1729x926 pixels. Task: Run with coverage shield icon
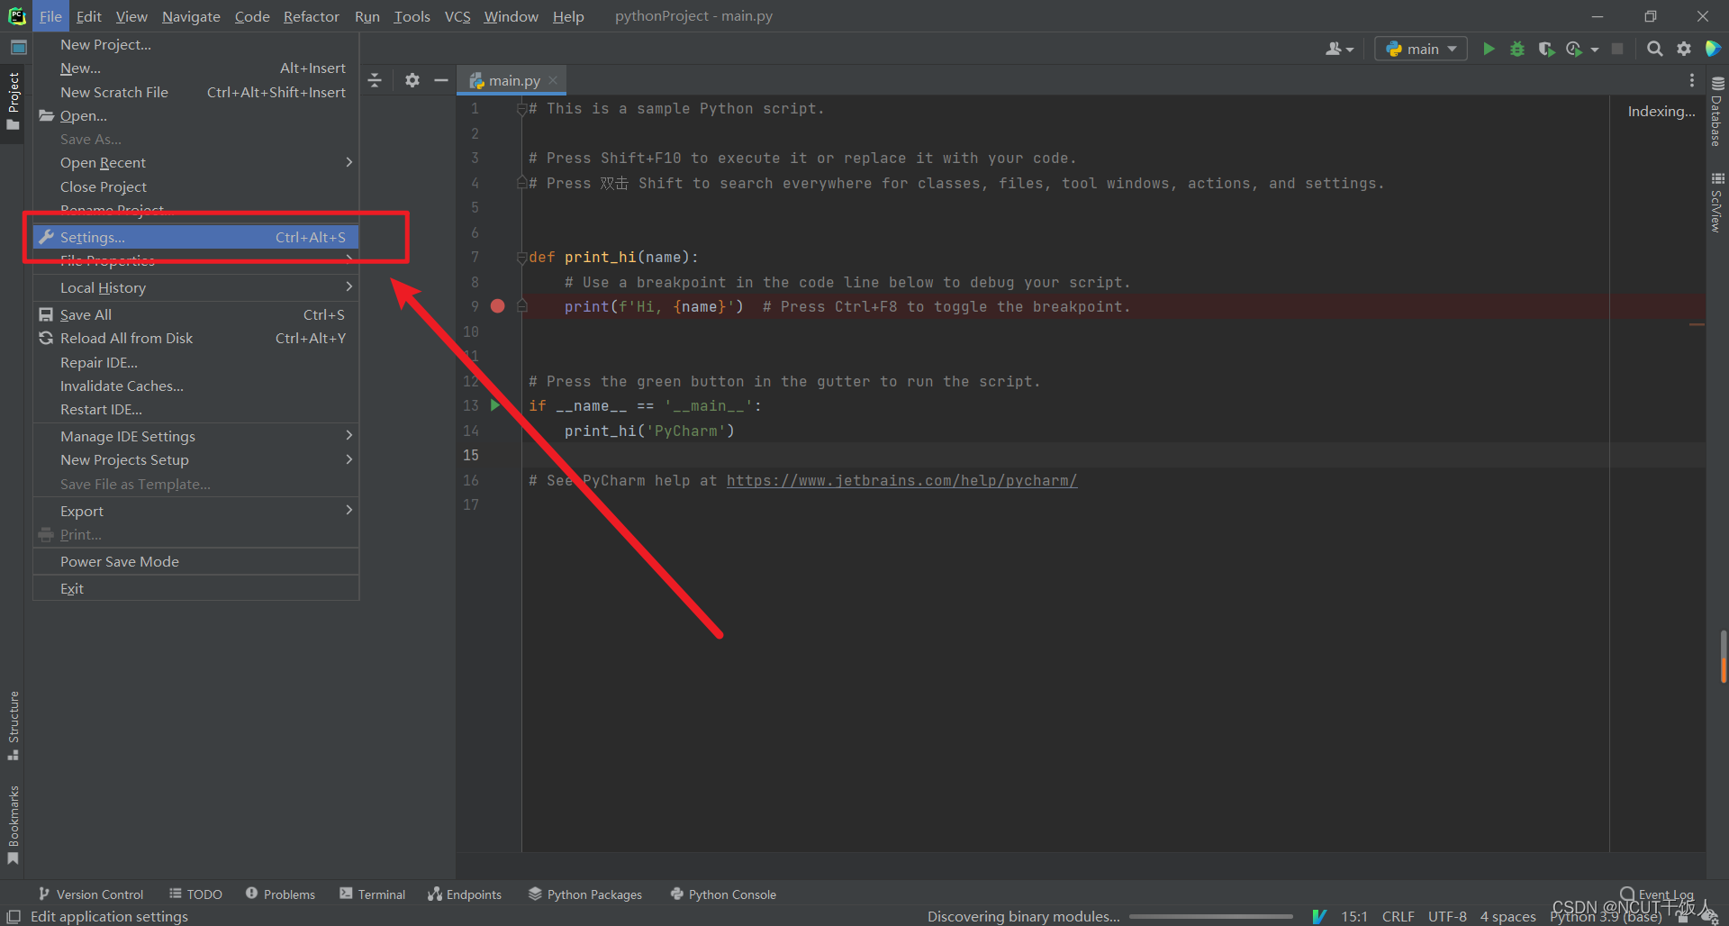[x=1546, y=49]
